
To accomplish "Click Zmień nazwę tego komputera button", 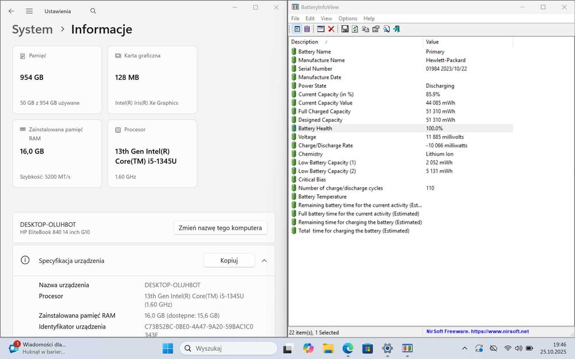I will [x=220, y=227].
